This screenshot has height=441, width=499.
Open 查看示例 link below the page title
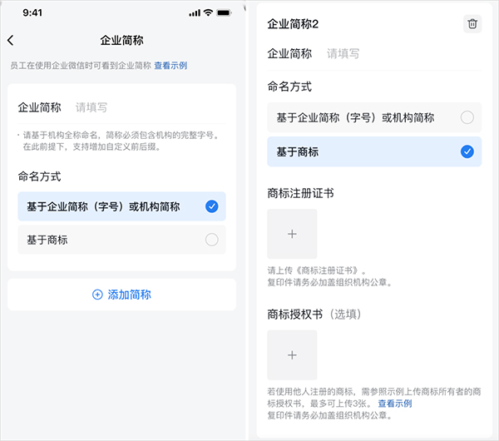tap(170, 65)
